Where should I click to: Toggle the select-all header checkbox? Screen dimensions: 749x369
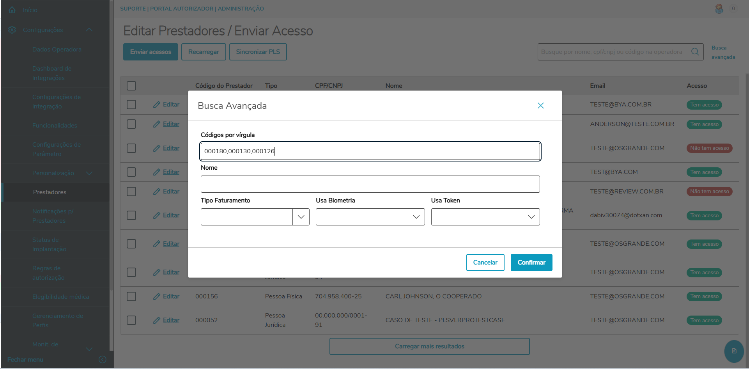point(131,86)
